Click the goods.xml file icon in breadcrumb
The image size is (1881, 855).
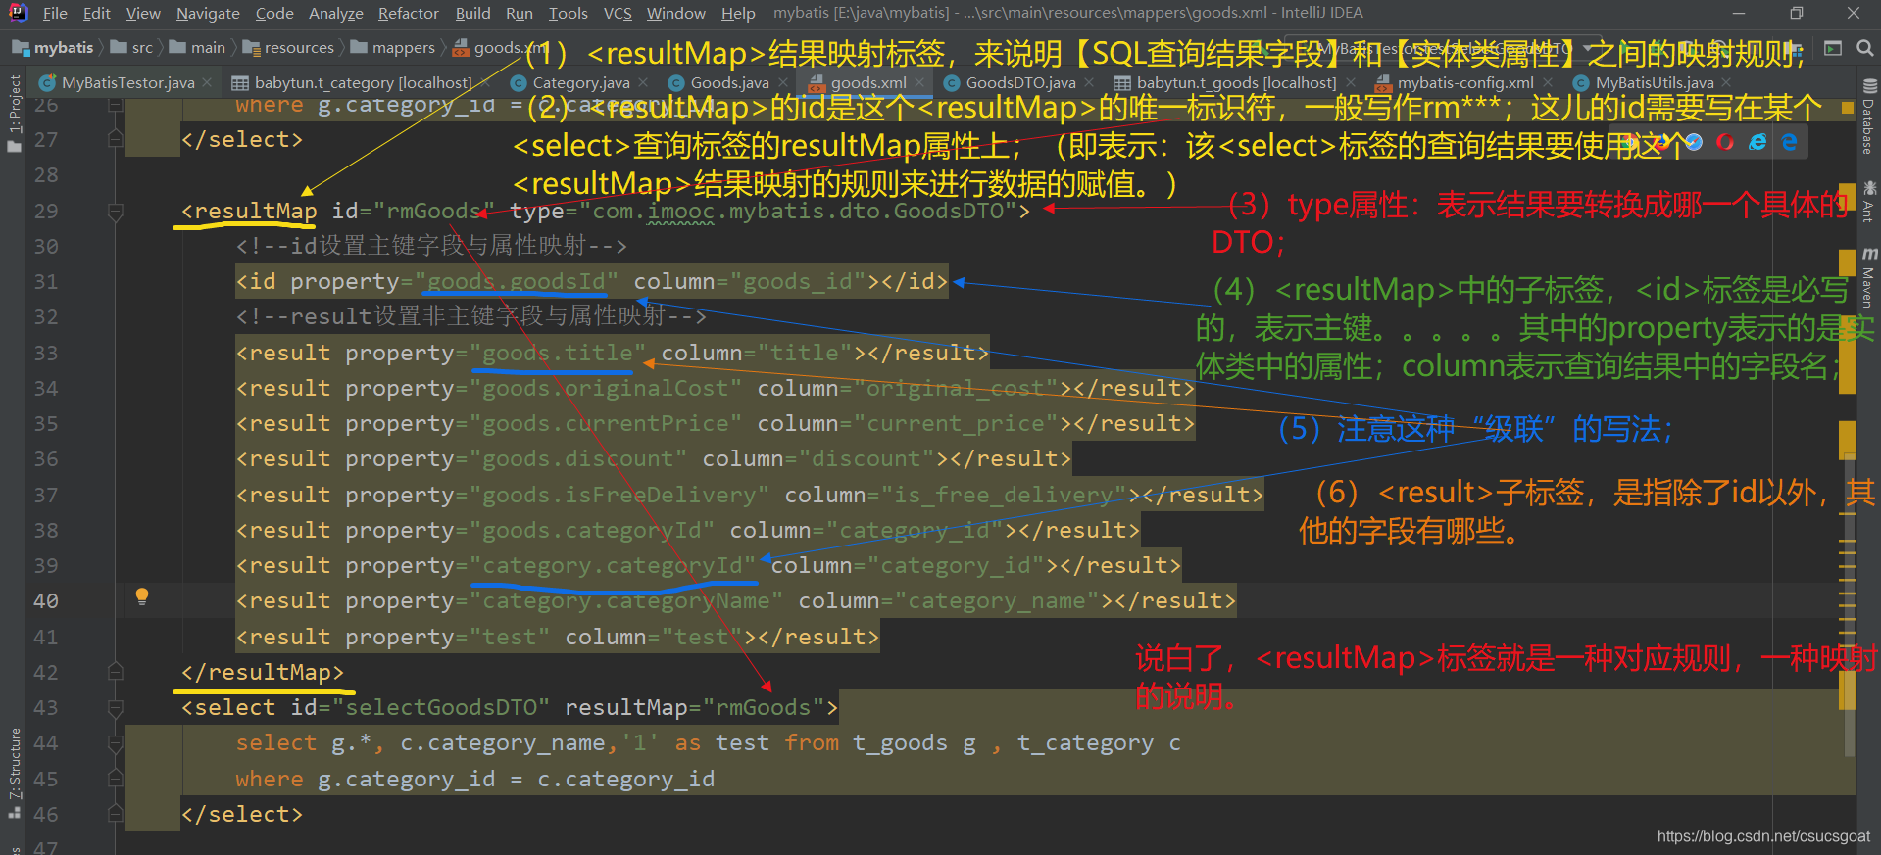point(461,48)
